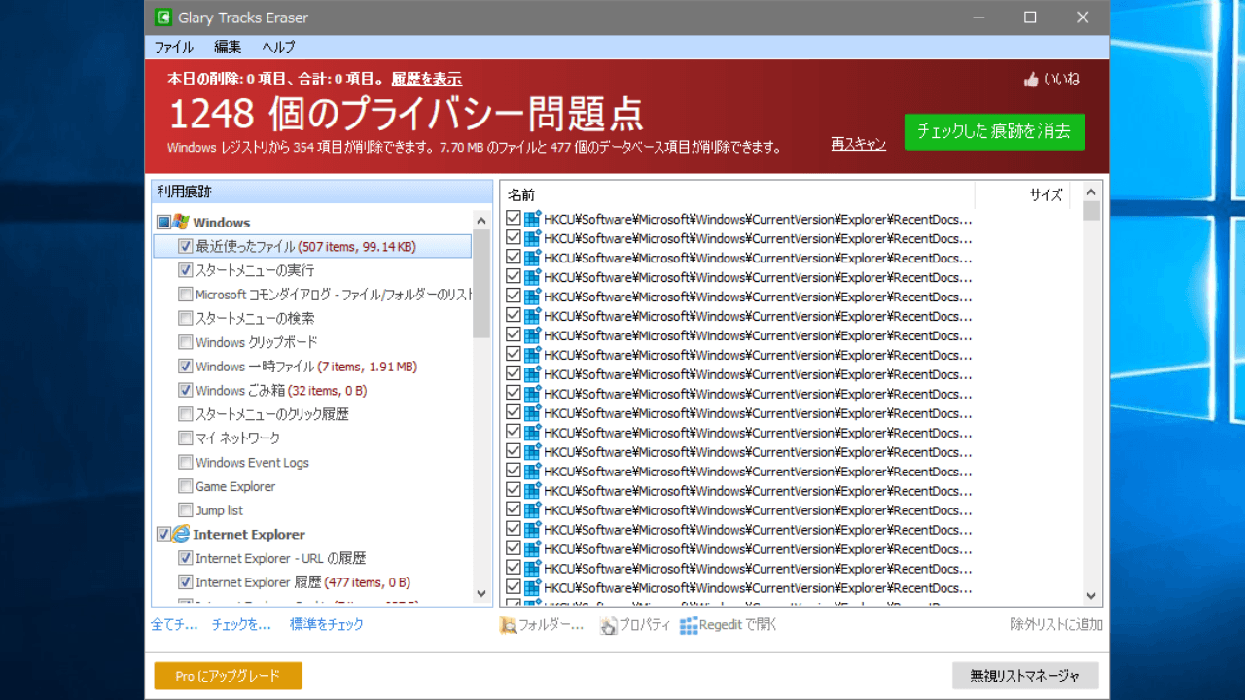The width and height of the screenshot is (1245, 700).
Task: Click the results list scrollbar thumb
Action: pos(1091,211)
